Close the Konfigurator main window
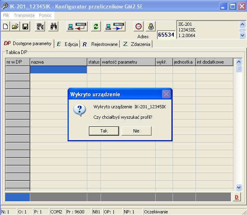 [242, 6]
